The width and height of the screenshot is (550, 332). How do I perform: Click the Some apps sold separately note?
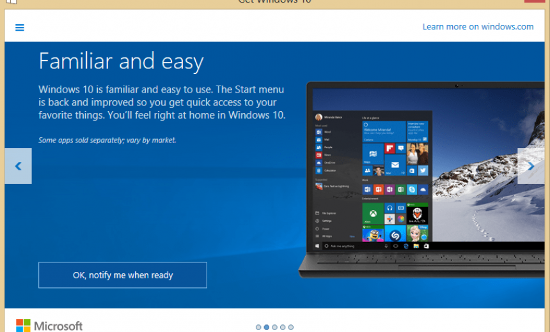click(107, 140)
